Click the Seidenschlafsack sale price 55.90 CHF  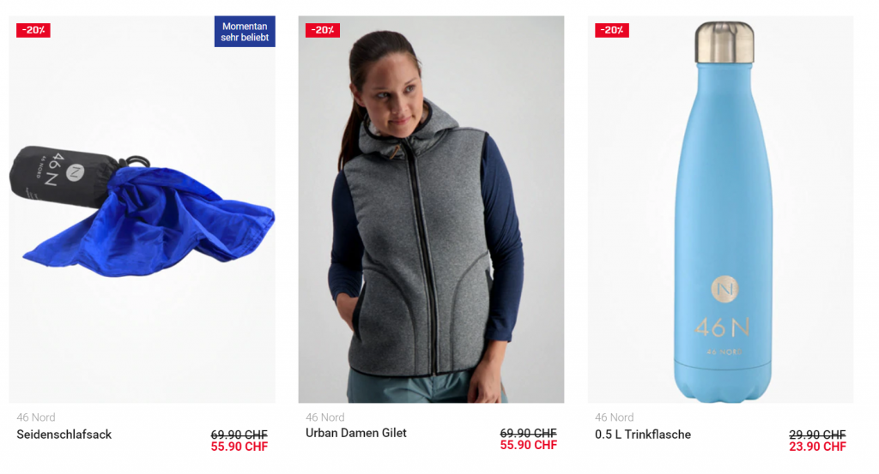tap(239, 447)
